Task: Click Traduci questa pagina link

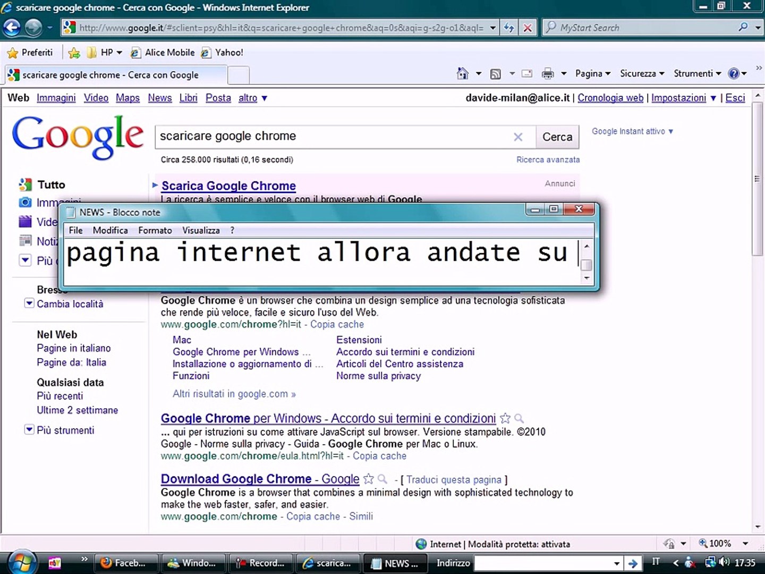Action: [454, 479]
